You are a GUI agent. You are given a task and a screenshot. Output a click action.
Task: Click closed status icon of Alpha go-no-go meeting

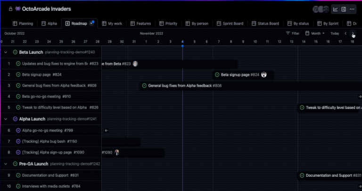18,130
